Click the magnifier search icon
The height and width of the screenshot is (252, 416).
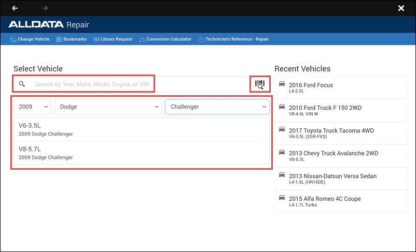[22, 84]
